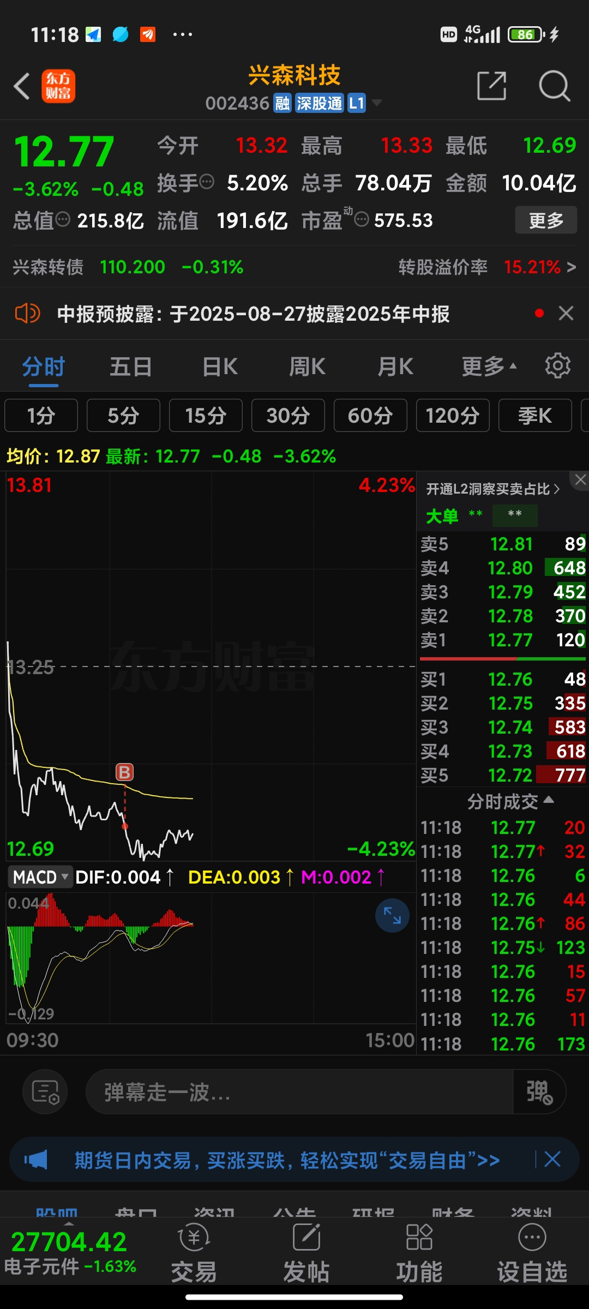Open the 交易 trade icon
Screen dimensions: 589x1309
coord(194,1253)
